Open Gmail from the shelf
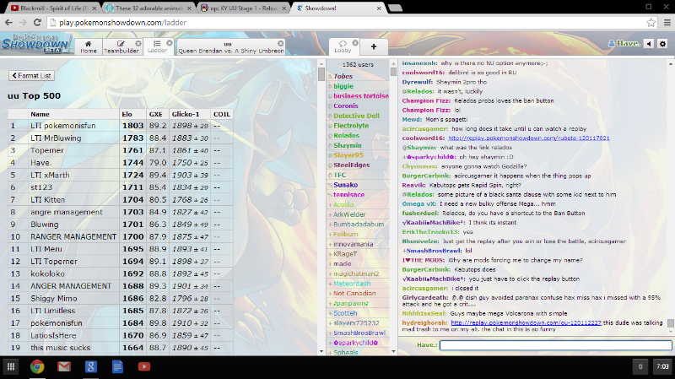The width and height of the screenshot is (675, 379). [64, 366]
